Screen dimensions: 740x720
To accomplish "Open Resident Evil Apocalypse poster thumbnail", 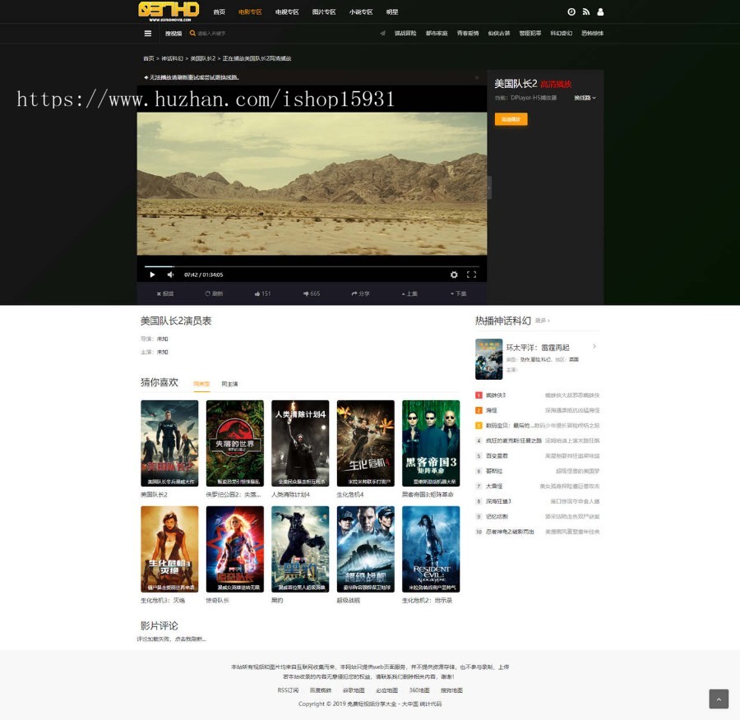I will click(431, 549).
